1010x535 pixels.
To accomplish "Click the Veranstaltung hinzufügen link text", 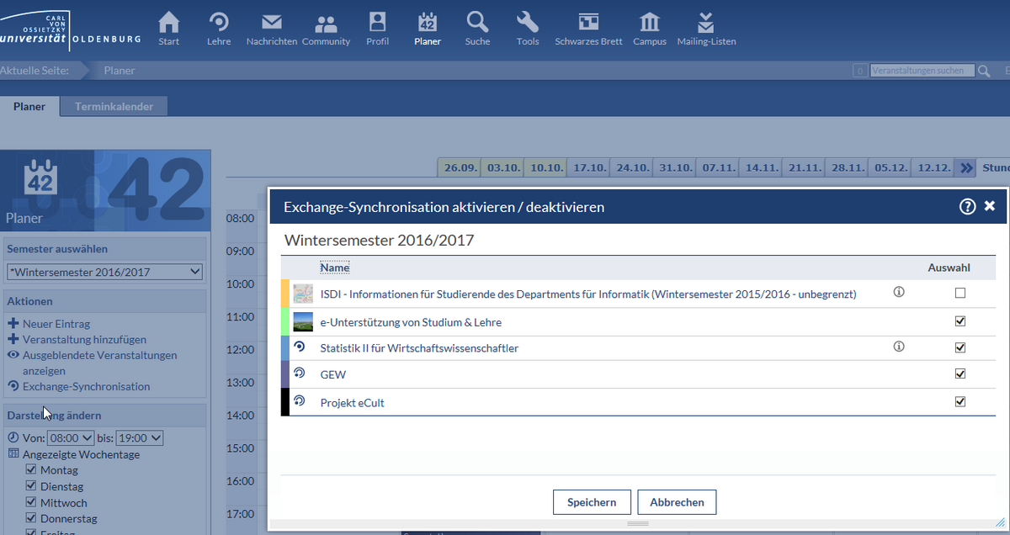I will click(x=84, y=340).
